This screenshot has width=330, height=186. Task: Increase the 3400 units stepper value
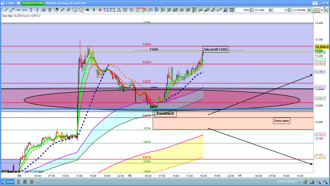click(x=251, y=9)
